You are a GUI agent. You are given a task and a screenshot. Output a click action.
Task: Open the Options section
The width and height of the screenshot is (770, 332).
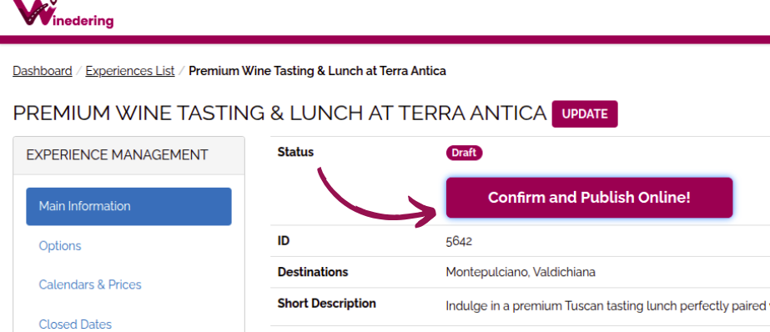pyautogui.click(x=60, y=245)
